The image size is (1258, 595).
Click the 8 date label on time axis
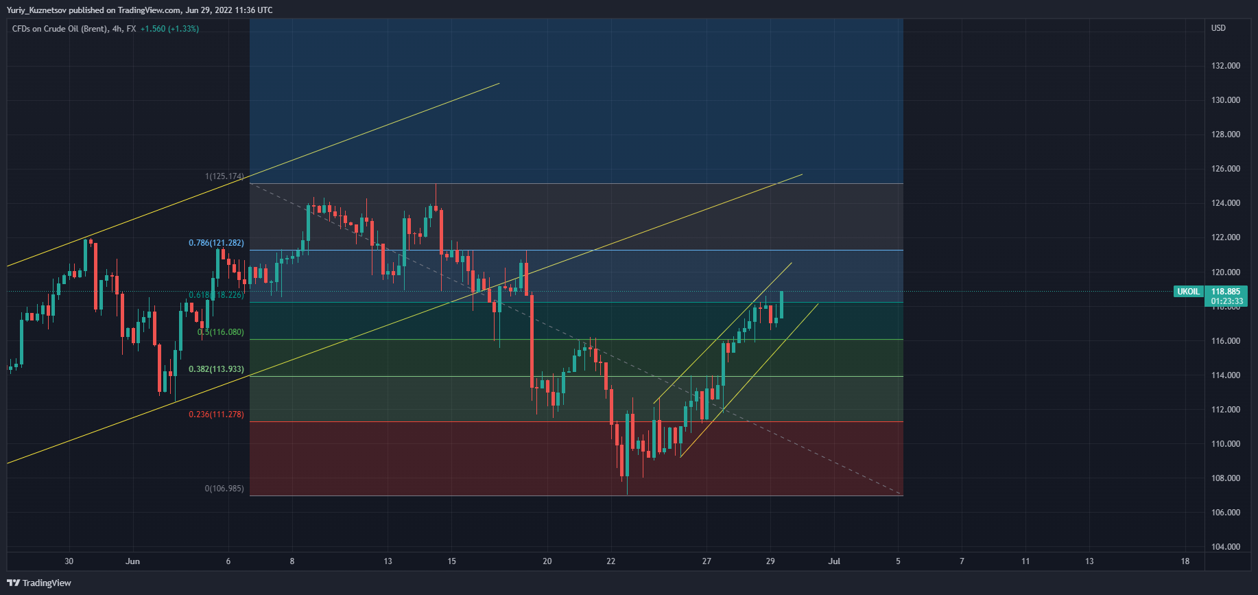[292, 561]
